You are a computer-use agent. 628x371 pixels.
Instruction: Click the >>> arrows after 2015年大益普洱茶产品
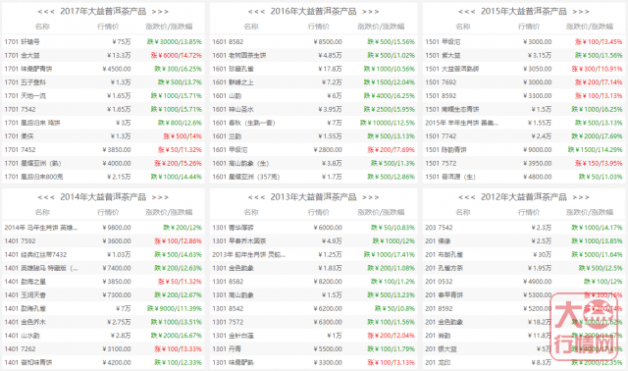(581, 12)
